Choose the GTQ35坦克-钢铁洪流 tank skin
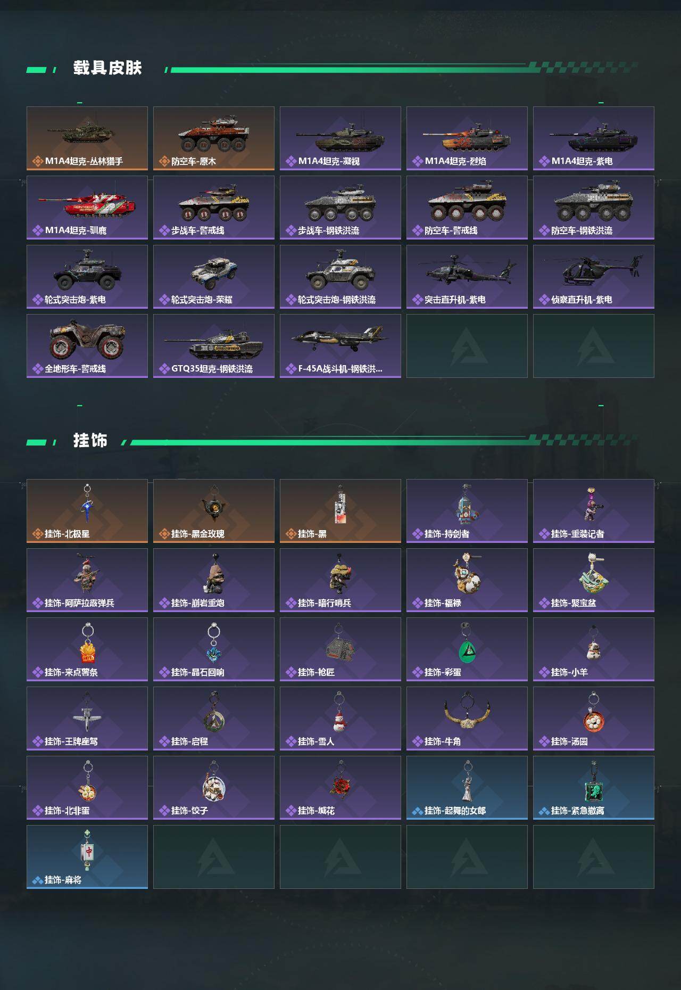The image size is (681, 990). click(x=214, y=346)
